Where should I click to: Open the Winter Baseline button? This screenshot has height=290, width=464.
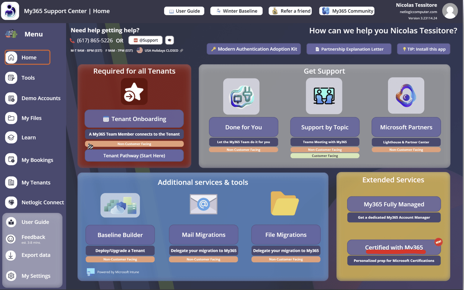236,11
